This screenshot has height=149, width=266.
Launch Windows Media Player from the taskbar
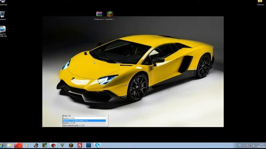click(x=27, y=145)
